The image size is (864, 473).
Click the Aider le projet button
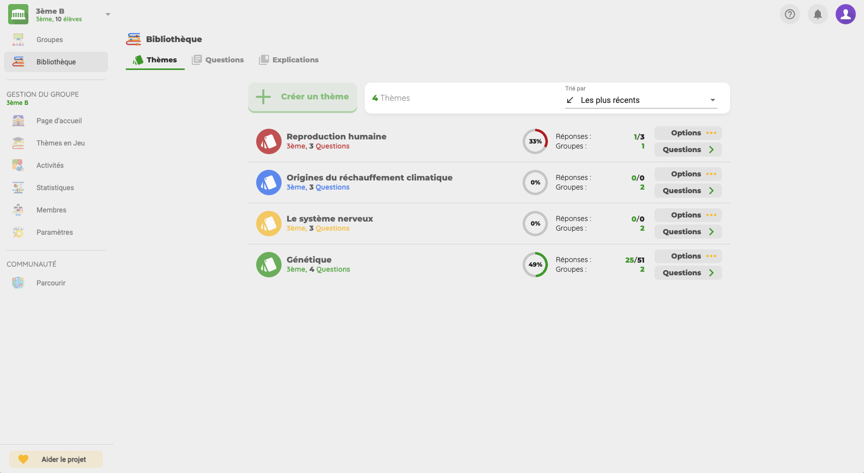click(x=56, y=459)
